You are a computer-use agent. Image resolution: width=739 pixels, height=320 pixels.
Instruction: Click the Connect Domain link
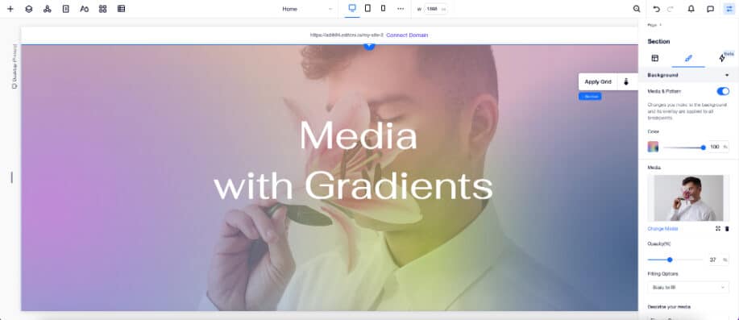407,35
